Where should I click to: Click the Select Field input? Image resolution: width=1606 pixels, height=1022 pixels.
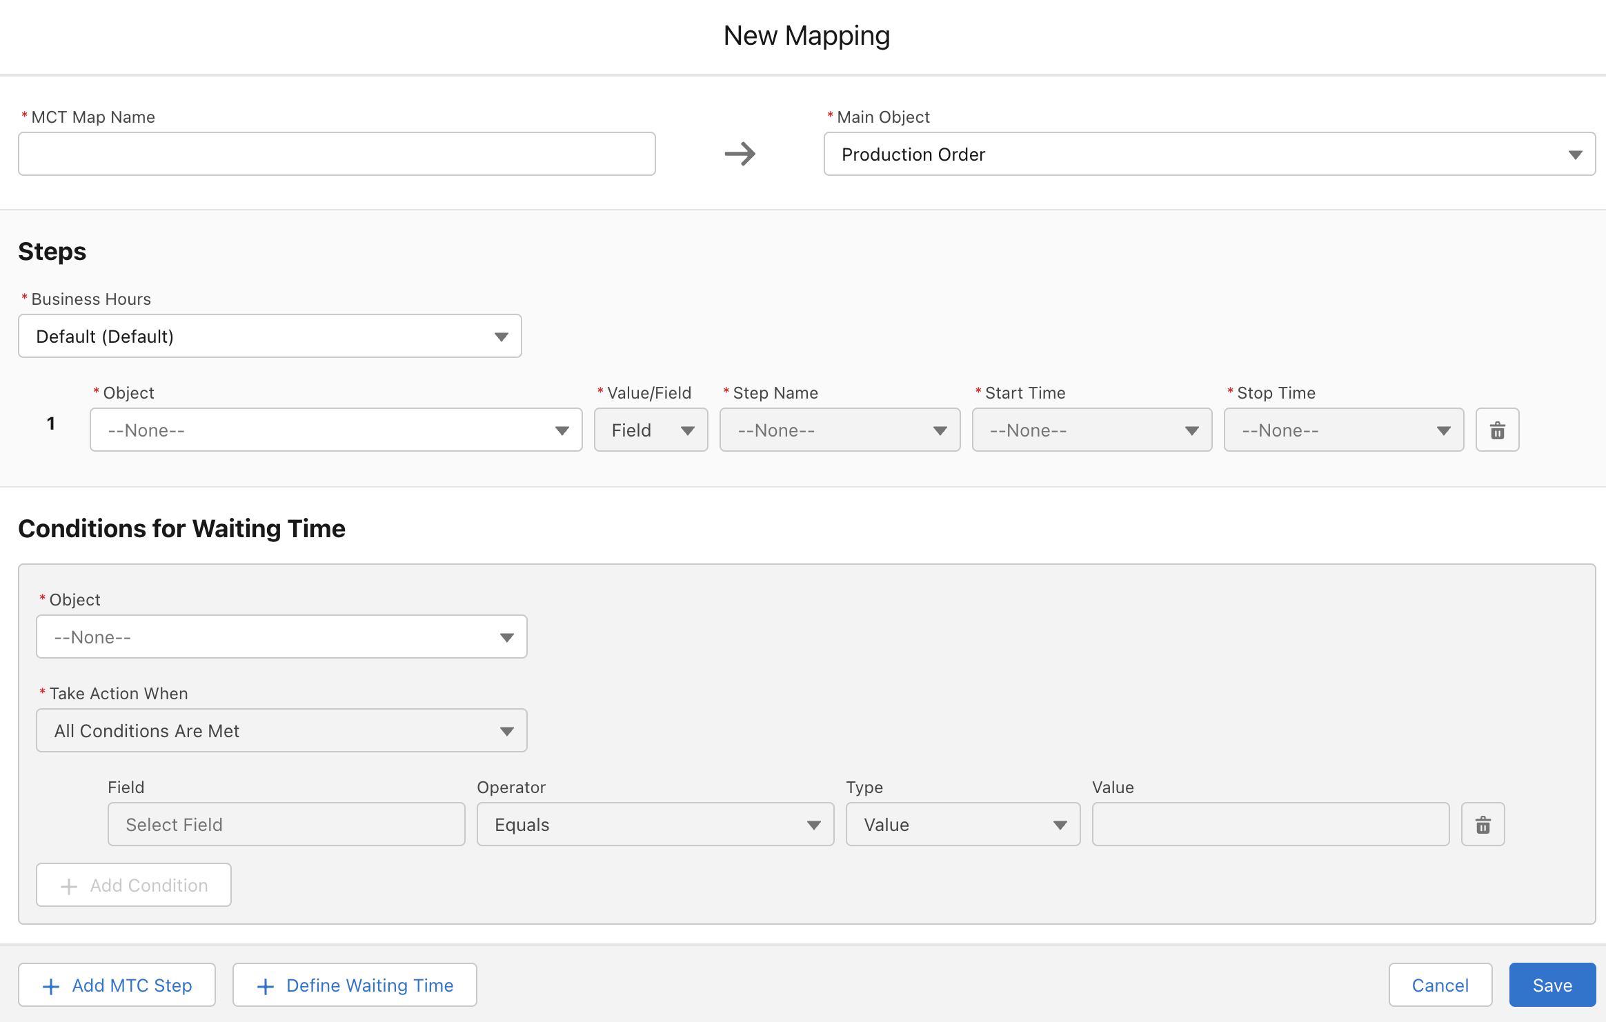pos(286,825)
